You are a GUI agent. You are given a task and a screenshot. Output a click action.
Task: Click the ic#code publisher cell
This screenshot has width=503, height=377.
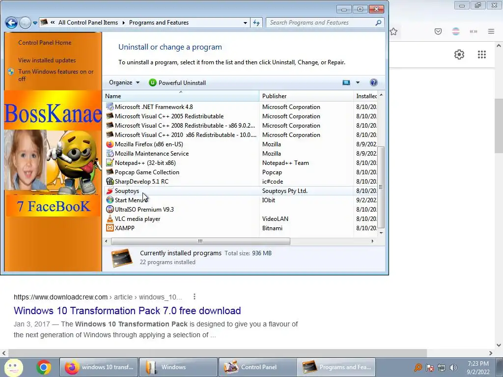[273, 182]
